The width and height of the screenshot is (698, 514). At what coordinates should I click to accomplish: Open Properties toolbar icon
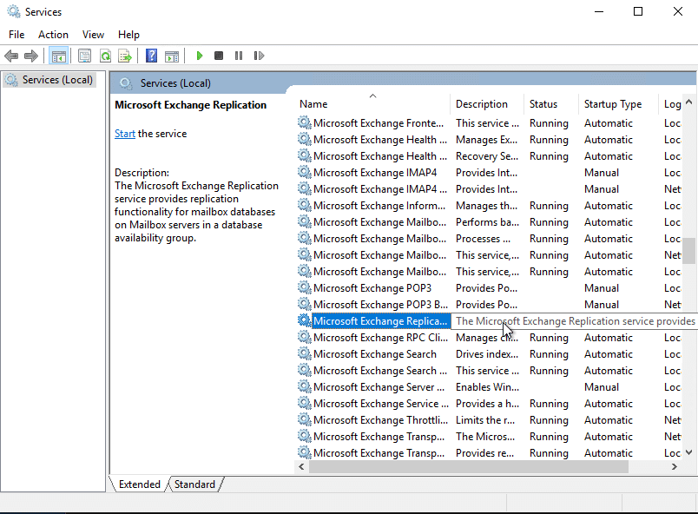click(84, 56)
